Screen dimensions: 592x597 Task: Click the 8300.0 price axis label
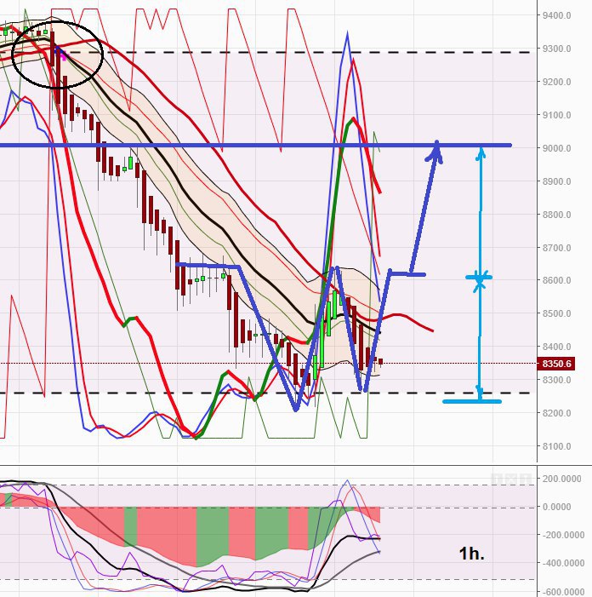coord(556,380)
